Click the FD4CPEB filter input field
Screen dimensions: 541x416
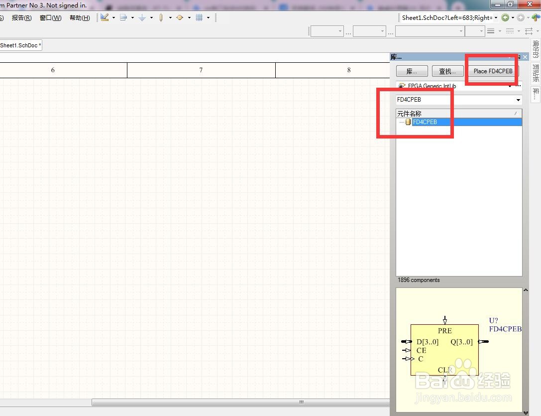(455, 100)
